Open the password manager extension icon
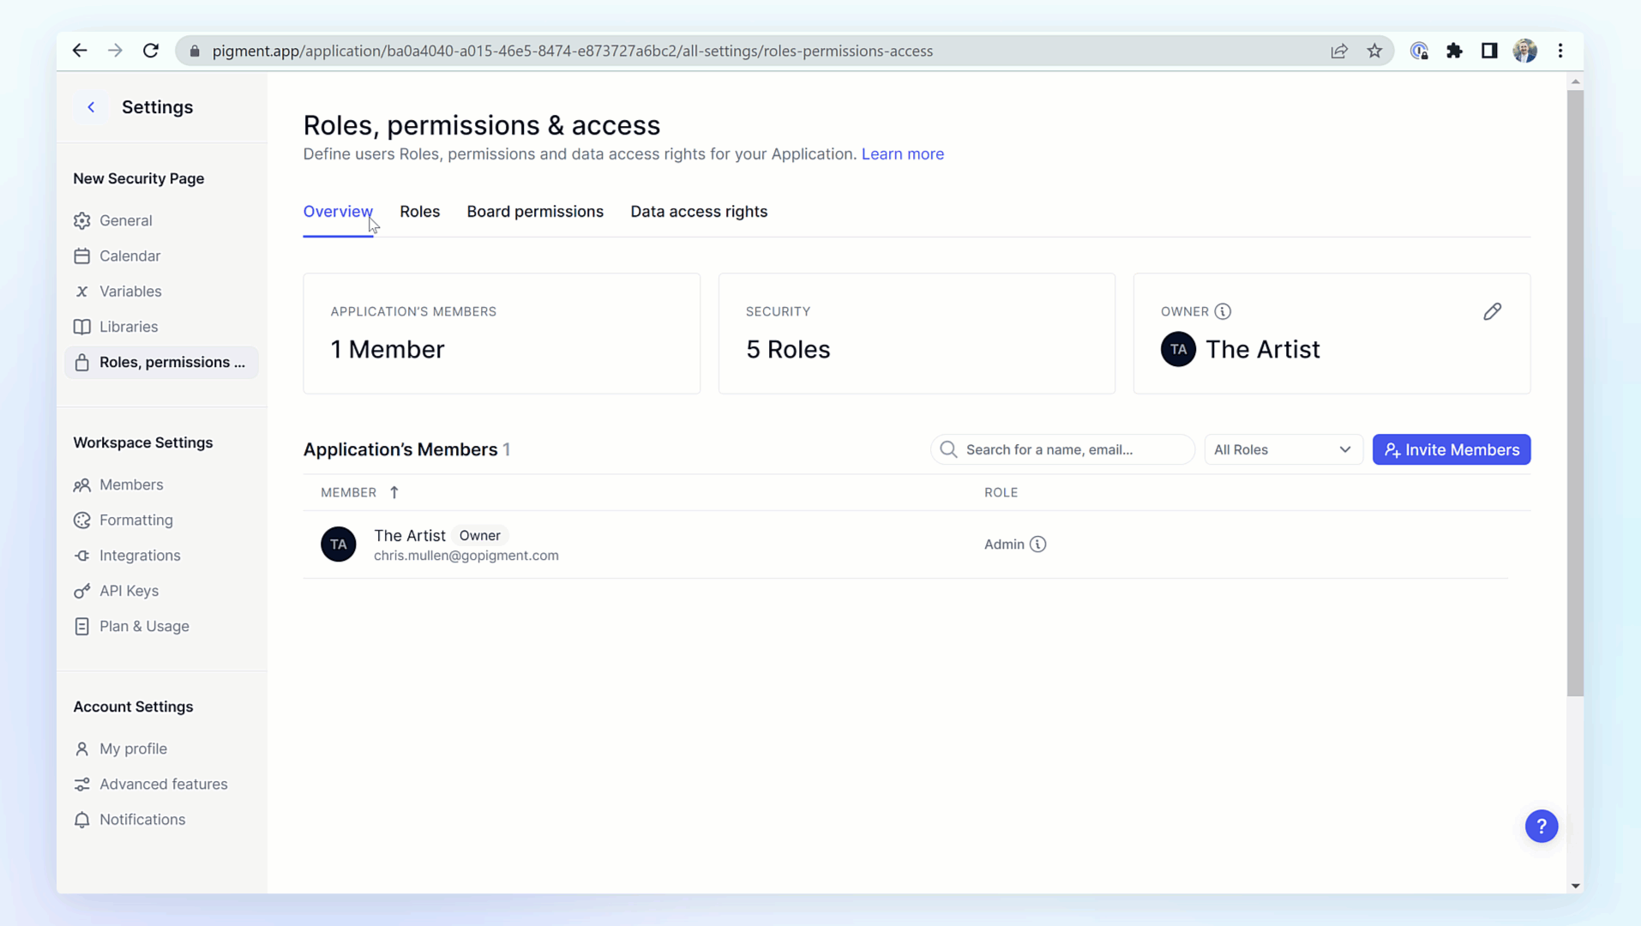This screenshot has height=926, width=1641. pos(1419,51)
